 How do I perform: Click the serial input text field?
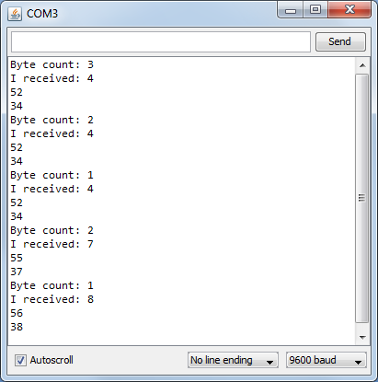pos(161,41)
